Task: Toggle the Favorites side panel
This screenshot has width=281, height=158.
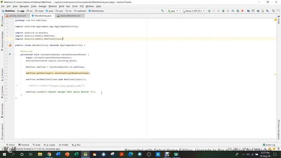Action: 2,92
